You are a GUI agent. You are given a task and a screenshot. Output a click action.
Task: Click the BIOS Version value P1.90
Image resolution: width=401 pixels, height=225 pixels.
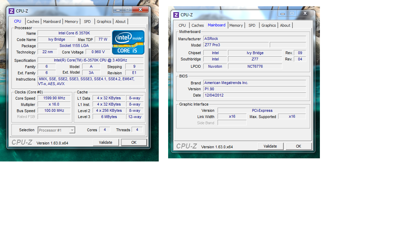(254, 89)
